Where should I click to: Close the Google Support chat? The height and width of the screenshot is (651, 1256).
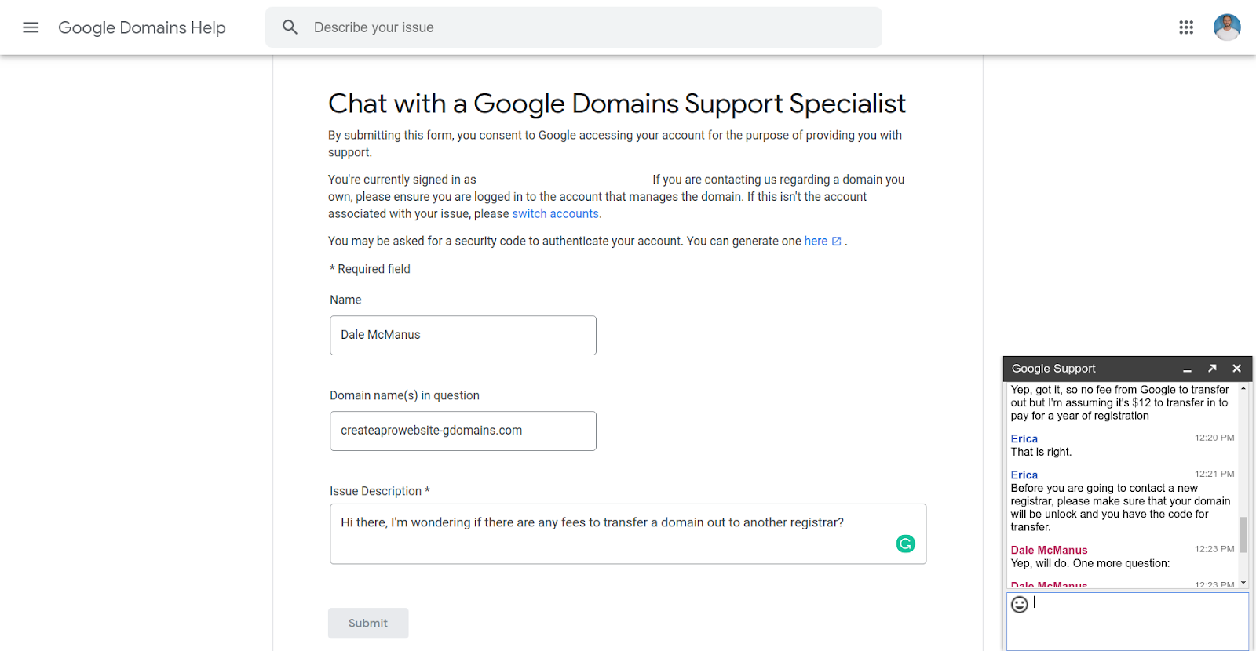point(1237,368)
